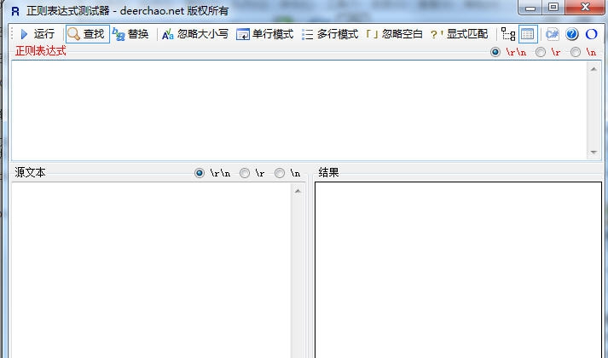Toggle 显式匹配 explicit capture option
The width and height of the screenshot is (608, 358).
point(459,34)
